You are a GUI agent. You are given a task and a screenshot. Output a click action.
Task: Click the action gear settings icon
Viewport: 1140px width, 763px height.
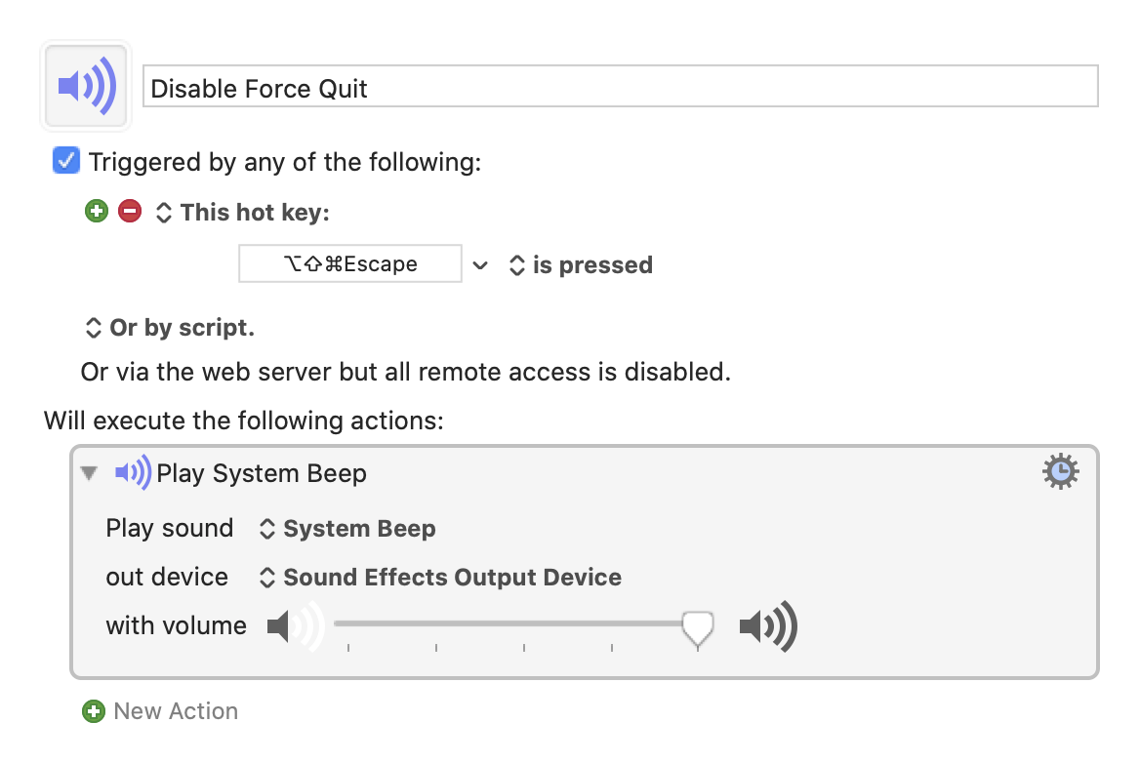pos(1060,472)
